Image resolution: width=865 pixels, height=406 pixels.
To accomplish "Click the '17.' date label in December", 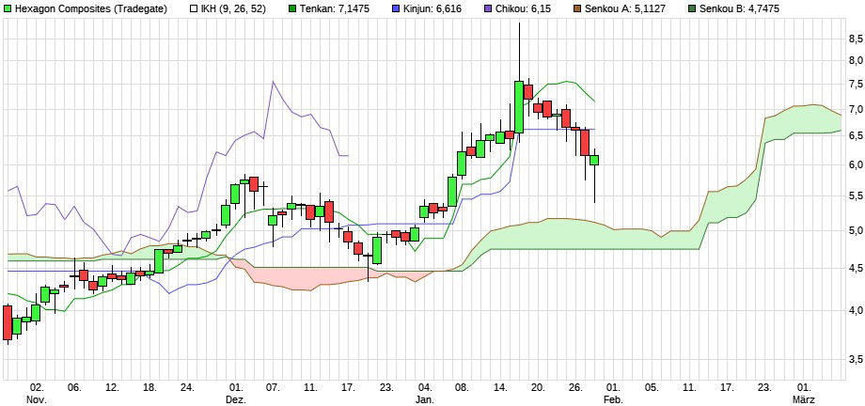I will pyautogui.click(x=349, y=387).
